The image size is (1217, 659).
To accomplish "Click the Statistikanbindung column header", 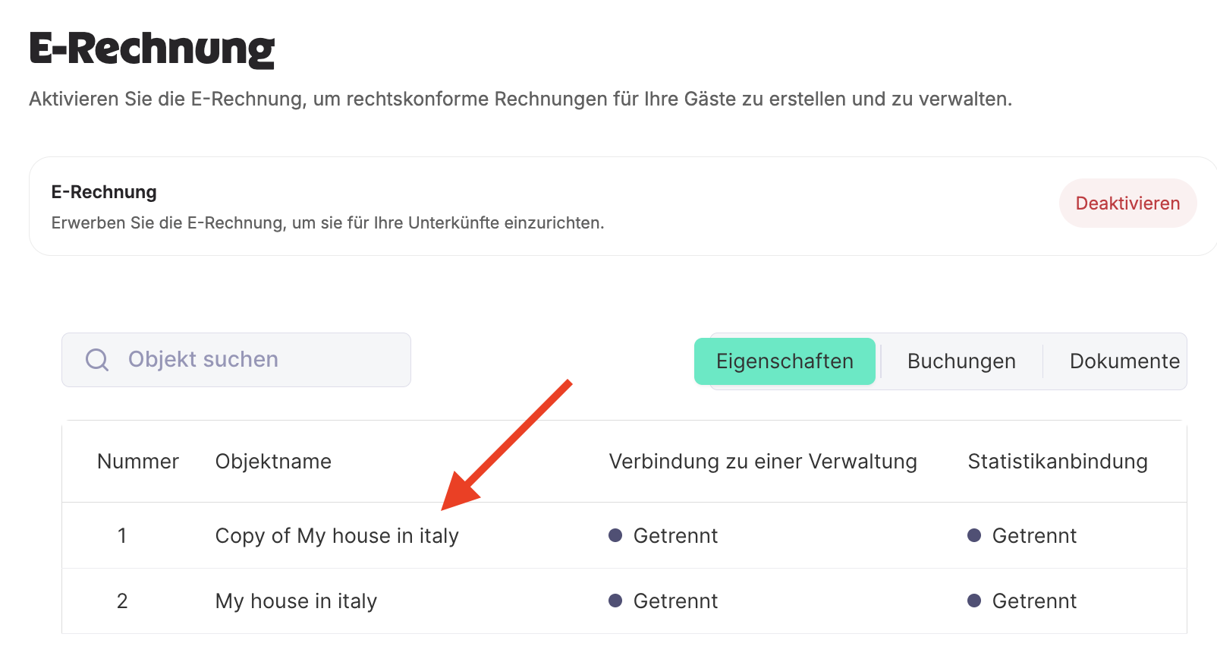I will [1058, 462].
